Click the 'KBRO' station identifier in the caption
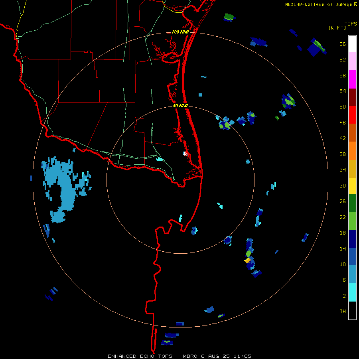The width and height of the screenshot is (359, 359). click(x=191, y=356)
